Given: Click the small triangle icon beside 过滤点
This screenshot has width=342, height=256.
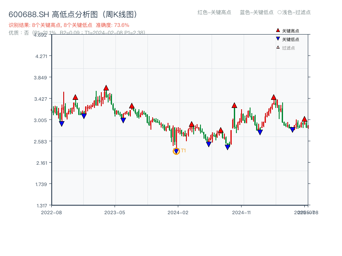Looking at the screenshot, I should coord(278,48).
